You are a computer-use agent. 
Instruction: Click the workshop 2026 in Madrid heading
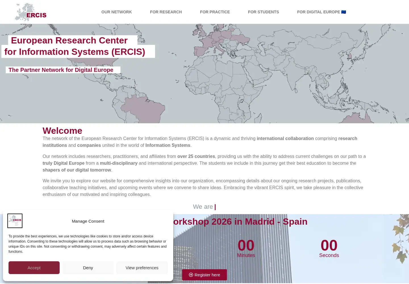click(240, 222)
